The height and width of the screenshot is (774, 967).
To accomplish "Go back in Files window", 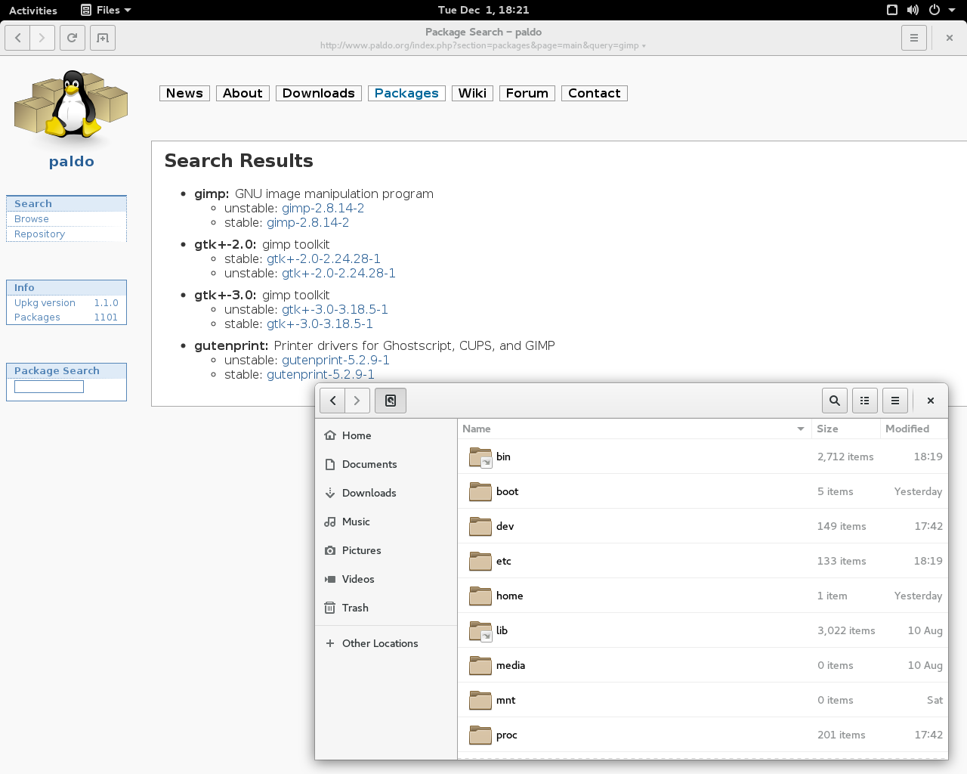I will click(332, 401).
